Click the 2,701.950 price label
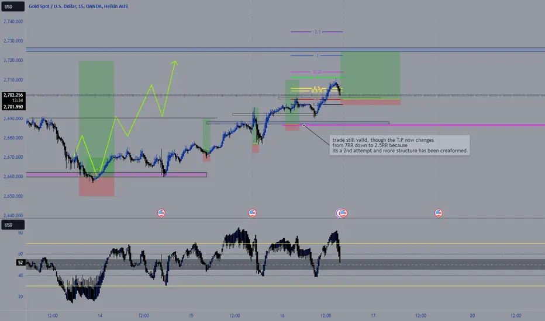 coord(13,107)
